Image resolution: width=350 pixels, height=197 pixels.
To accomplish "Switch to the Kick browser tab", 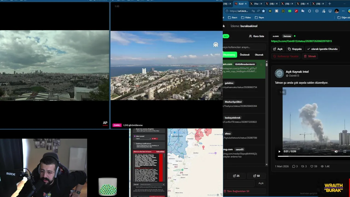I will click(x=240, y=4).
